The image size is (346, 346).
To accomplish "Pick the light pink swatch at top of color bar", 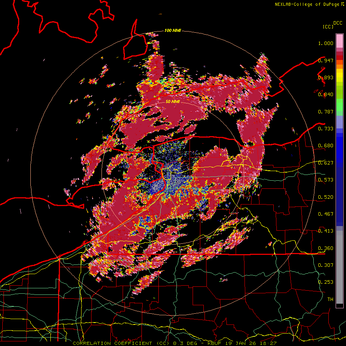I will pos(339,41).
